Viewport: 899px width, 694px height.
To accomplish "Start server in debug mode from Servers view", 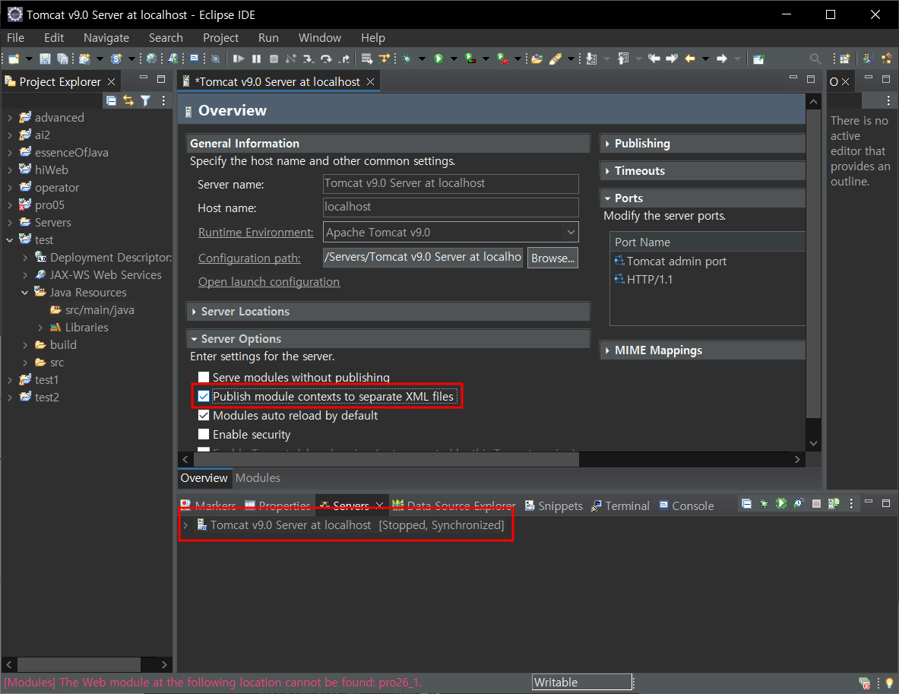I will coord(764,503).
